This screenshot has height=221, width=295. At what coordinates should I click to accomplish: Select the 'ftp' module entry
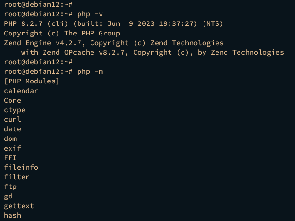pos(11,187)
